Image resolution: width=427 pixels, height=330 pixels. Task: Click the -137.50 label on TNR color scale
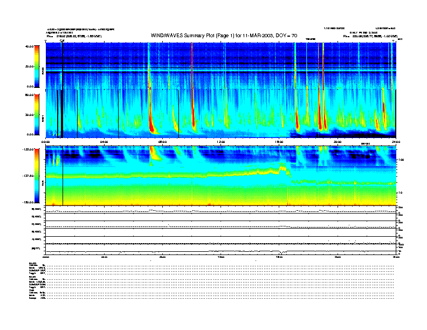(x=28, y=176)
